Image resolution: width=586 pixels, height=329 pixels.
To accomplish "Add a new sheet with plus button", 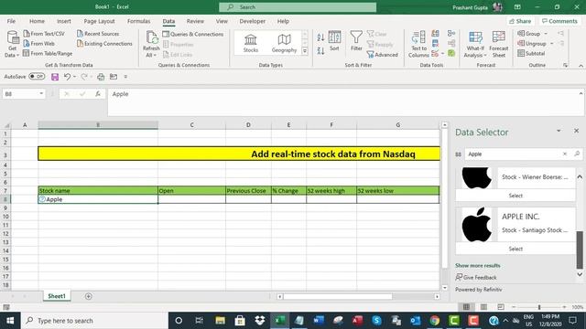I will [x=89, y=296].
